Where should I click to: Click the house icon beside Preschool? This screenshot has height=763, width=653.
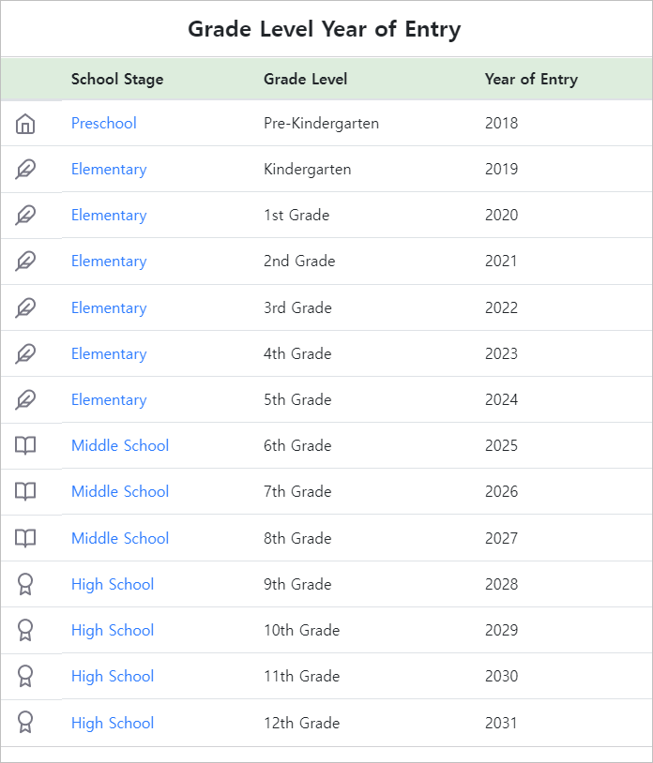click(x=25, y=124)
